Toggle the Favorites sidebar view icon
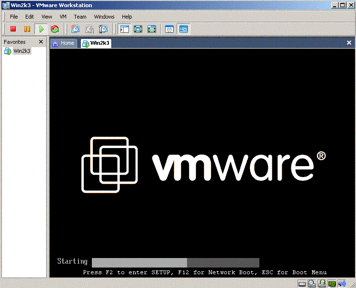This screenshot has height=288, width=356. pyautogui.click(x=124, y=29)
